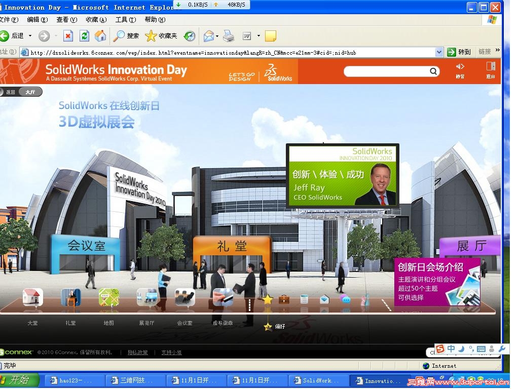
Task: Click the 大堂 house icon in dock
Action: pyautogui.click(x=33, y=297)
